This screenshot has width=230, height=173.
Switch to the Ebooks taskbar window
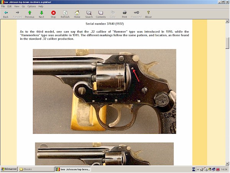click(36, 169)
